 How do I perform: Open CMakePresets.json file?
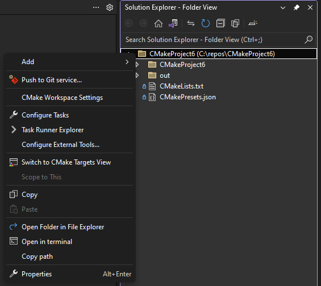[x=187, y=97]
